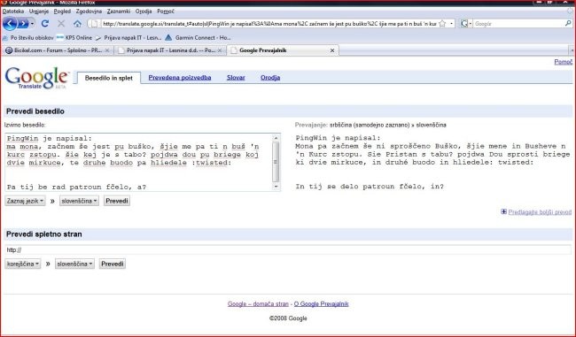Click the Google Translate logo
The height and width of the screenshot is (337, 576).
coord(36,78)
